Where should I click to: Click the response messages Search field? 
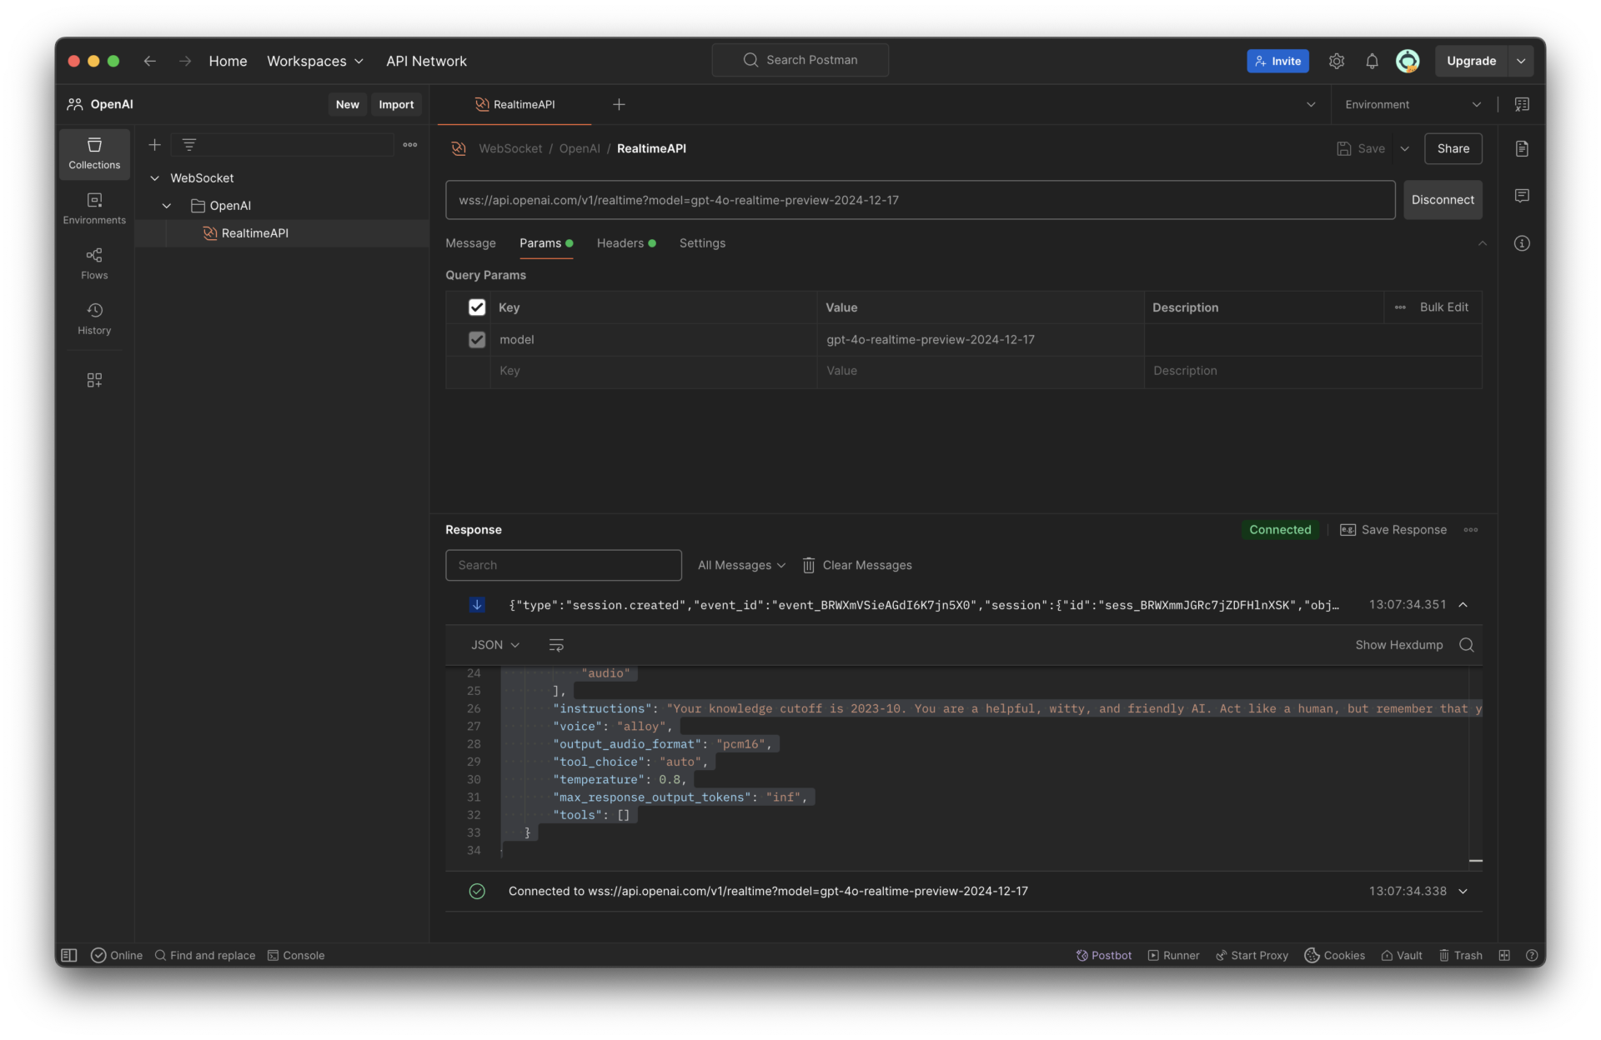[x=564, y=565]
